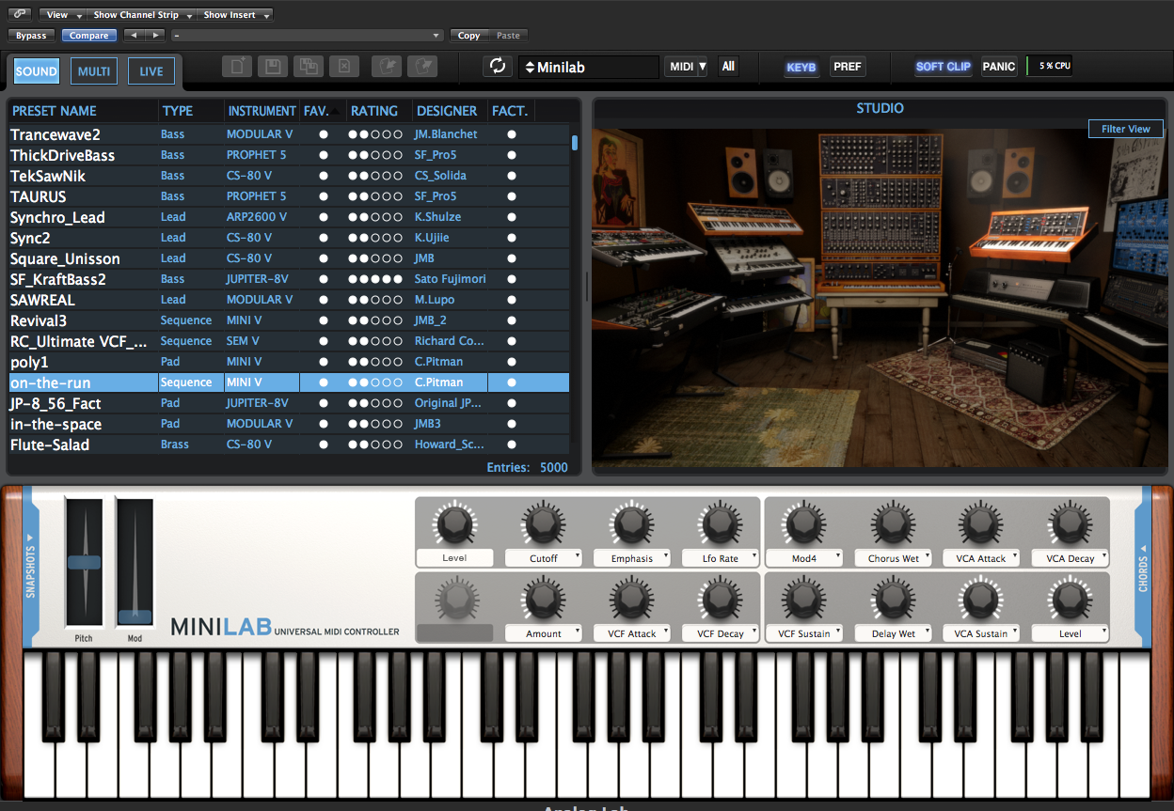1174x811 pixels.
Task: Switch to the LIVE tab
Action: click(151, 71)
